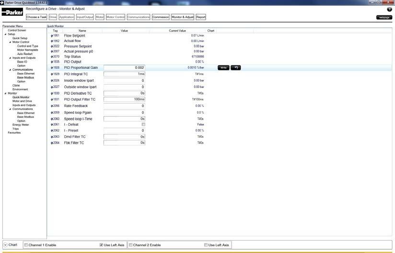Open Control Screen in parameter menu
395x253 pixels.
click(x=17, y=30)
